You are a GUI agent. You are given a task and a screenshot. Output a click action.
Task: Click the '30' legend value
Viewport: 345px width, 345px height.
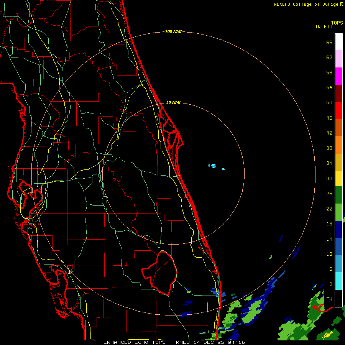coord(329,178)
